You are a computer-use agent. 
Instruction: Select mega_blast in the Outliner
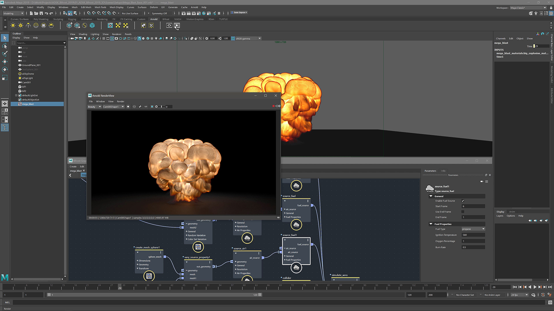(29, 104)
